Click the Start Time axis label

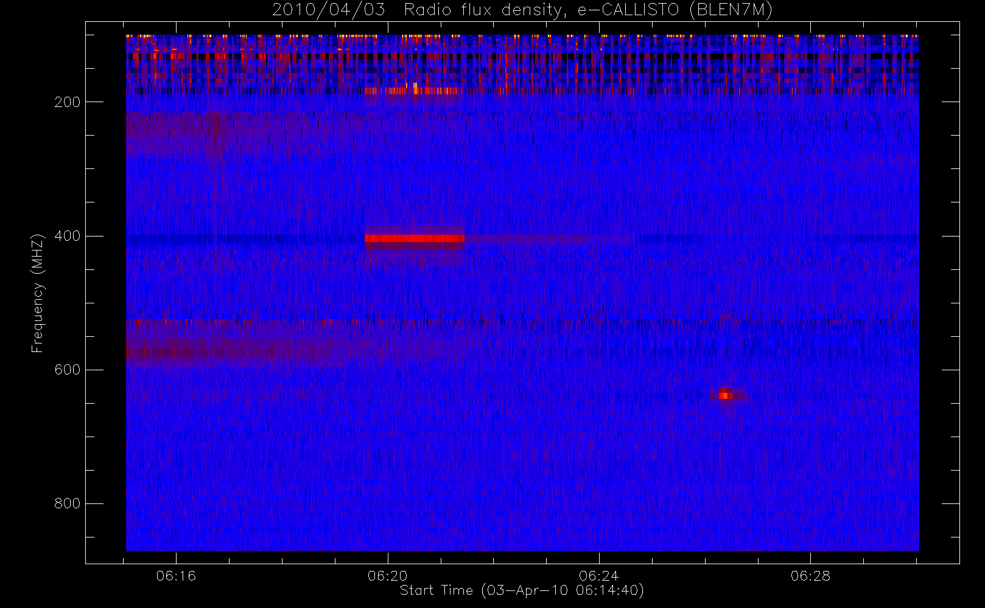click(522, 590)
